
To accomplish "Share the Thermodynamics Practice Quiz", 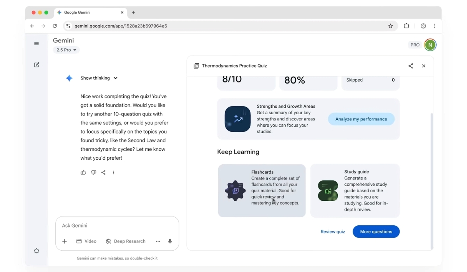I will click(411, 66).
